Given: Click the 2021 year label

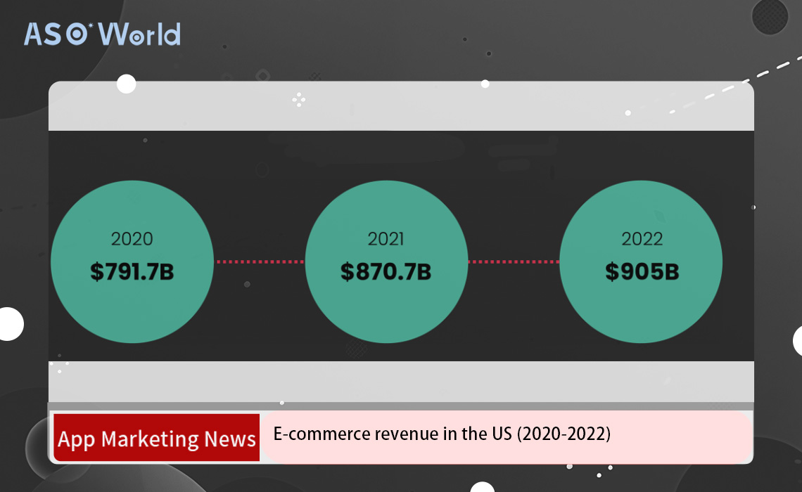Looking at the screenshot, I should [x=386, y=238].
